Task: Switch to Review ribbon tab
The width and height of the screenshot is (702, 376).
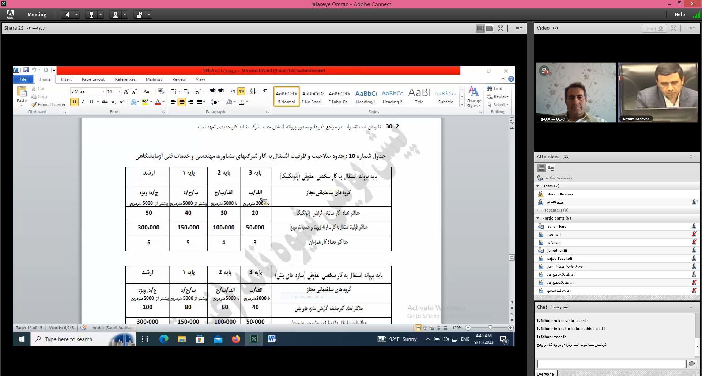Action: click(x=179, y=79)
